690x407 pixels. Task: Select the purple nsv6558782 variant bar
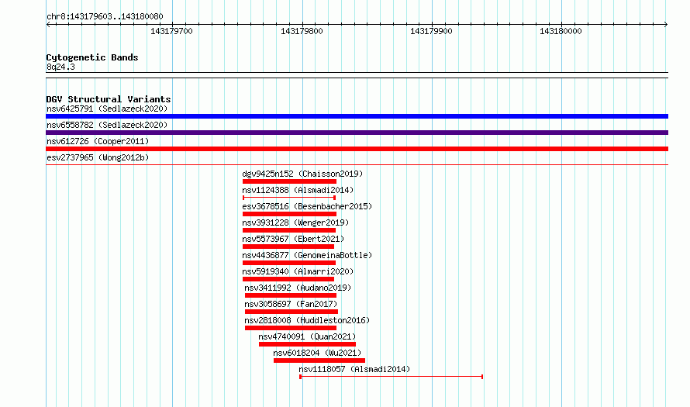[357, 133]
